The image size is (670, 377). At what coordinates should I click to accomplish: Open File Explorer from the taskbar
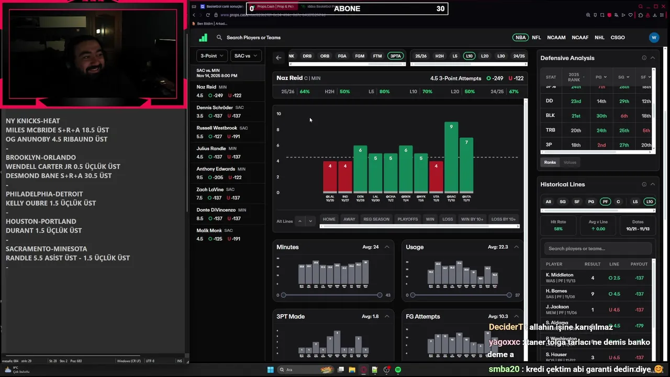352,370
